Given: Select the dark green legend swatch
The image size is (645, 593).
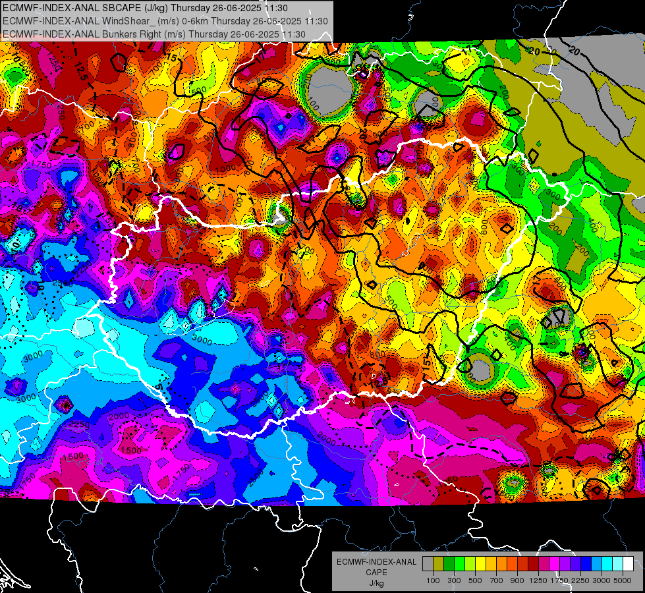Looking at the screenshot, I should coord(449,563).
